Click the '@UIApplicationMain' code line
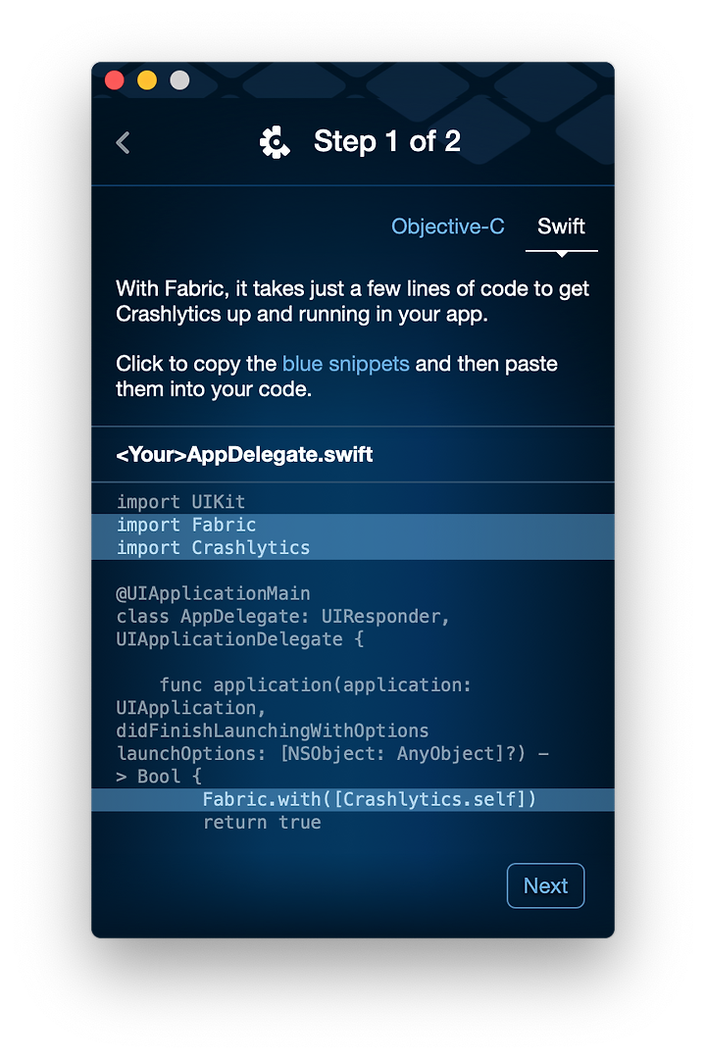The width and height of the screenshot is (706, 1059). click(x=214, y=593)
